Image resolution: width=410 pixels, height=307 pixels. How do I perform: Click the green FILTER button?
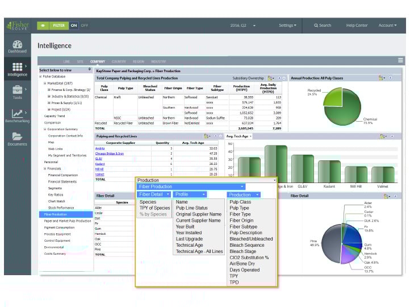coord(59,26)
